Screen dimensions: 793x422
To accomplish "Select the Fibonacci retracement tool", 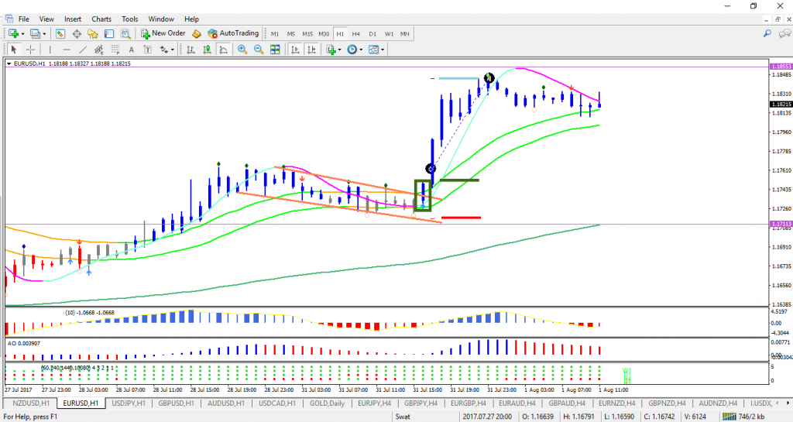I will [115, 50].
